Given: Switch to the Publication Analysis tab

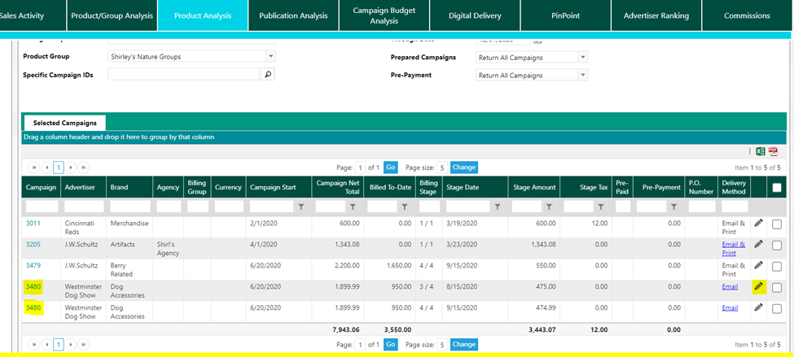Looking at the screenshot, I should click(x=293, y=15).
